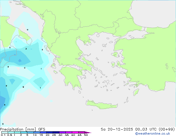Select the 20–25 mm dark blue legend swatch
Screen dimensions: 176x136
[x=49, y=132]
